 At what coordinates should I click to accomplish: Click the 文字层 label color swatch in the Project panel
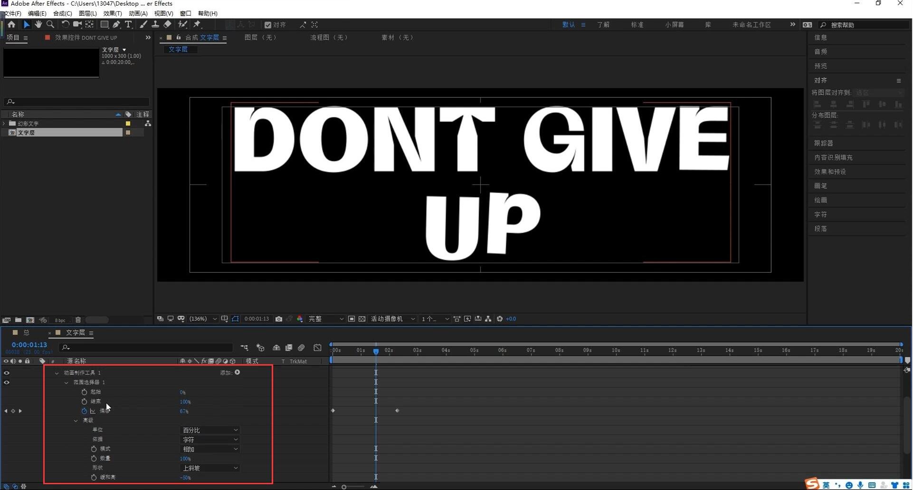click(128, 133)
